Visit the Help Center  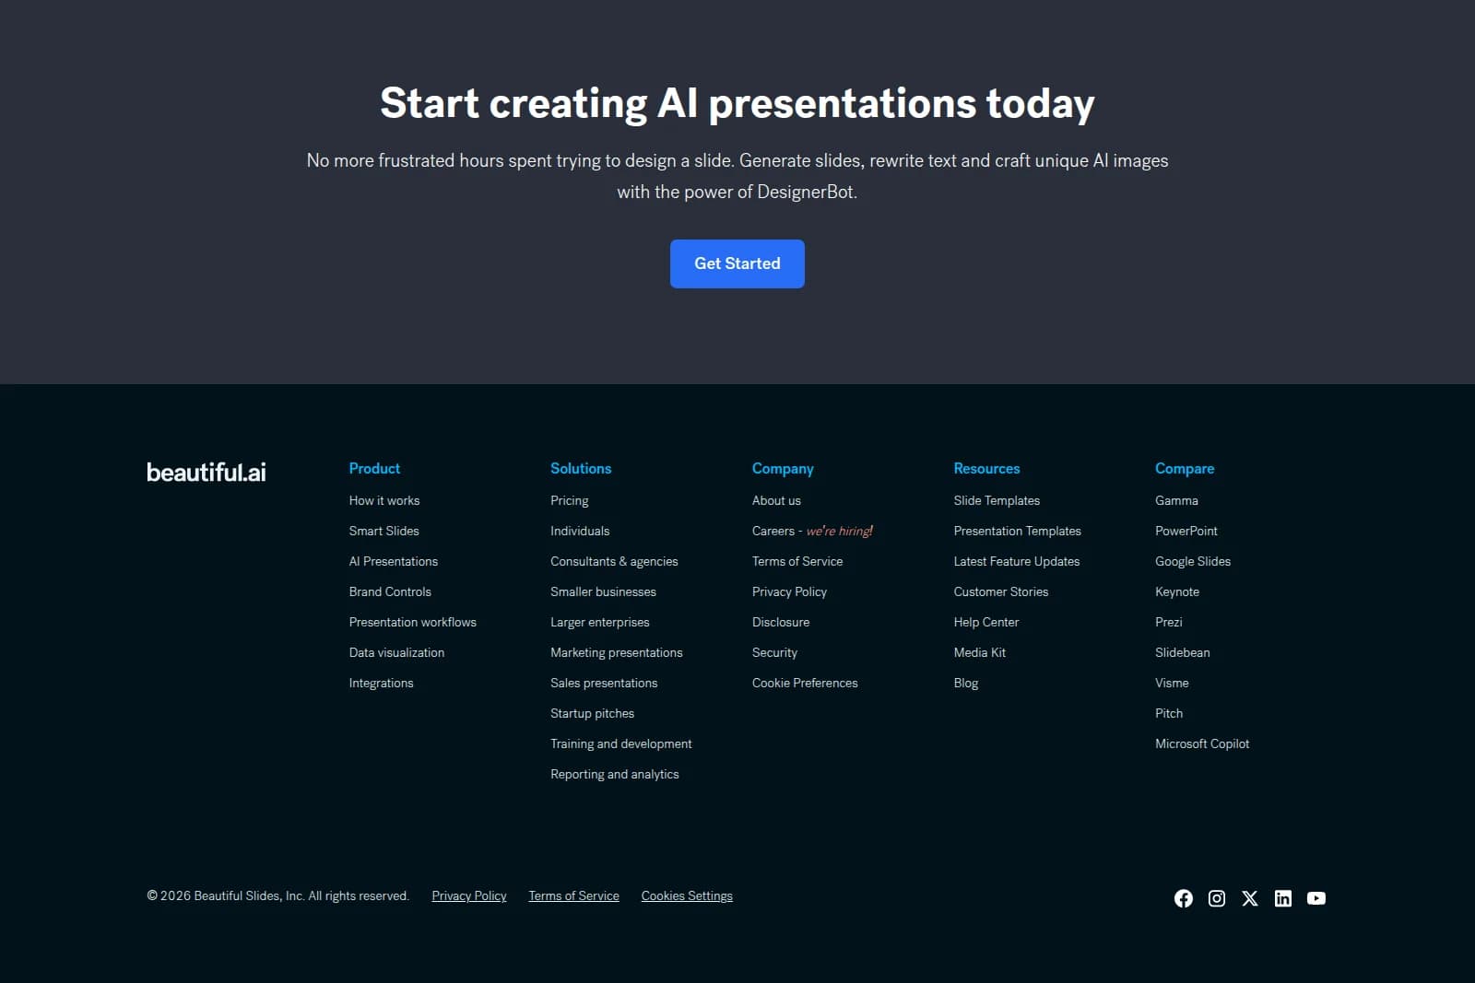point(985,622)
